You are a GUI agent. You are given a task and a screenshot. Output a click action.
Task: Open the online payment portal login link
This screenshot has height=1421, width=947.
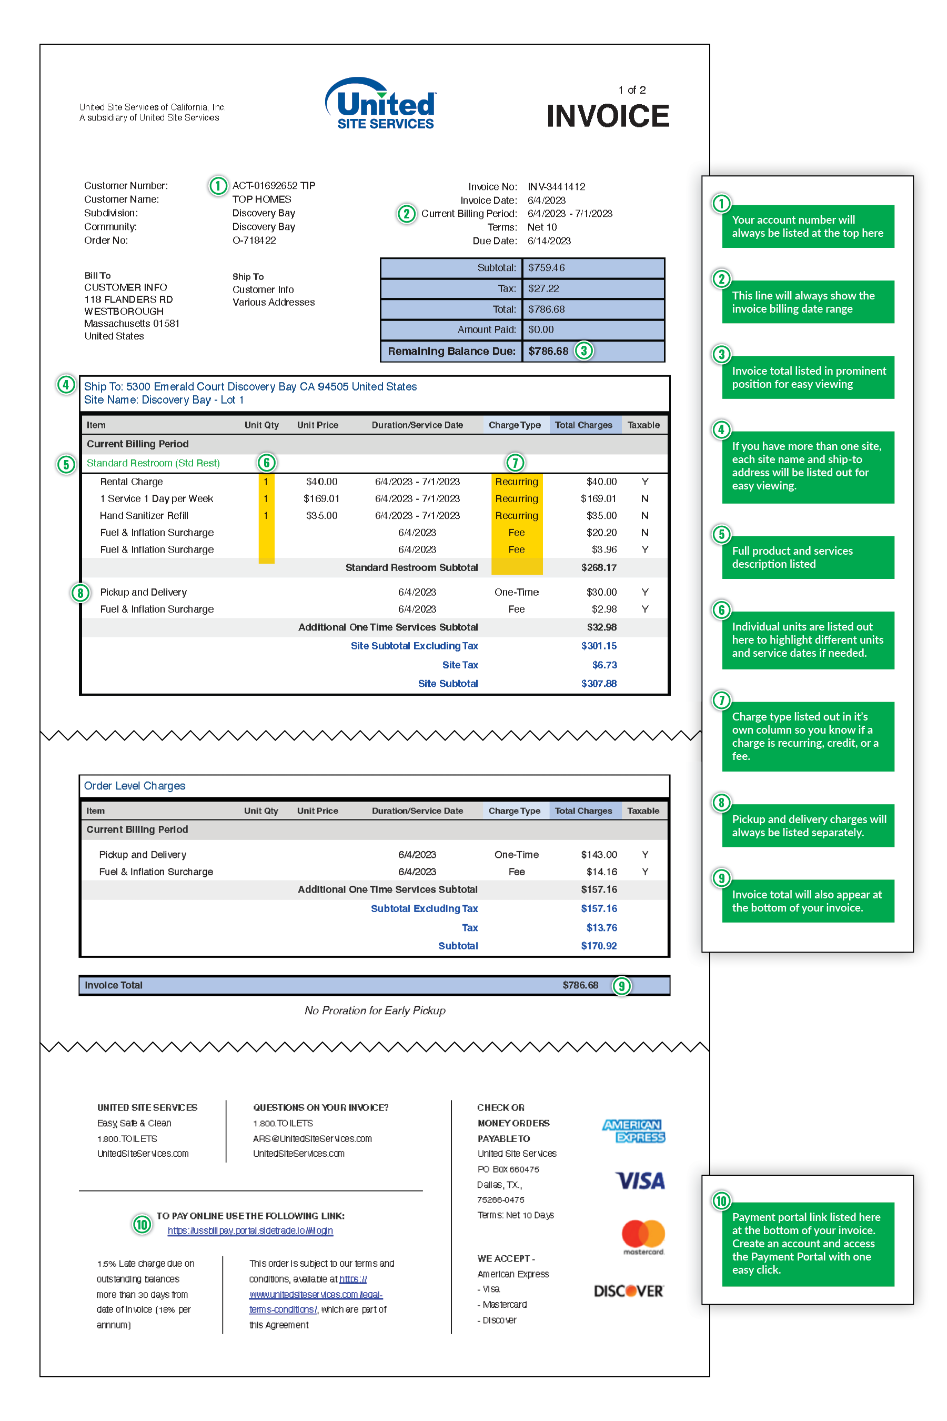pos(250,1230)
